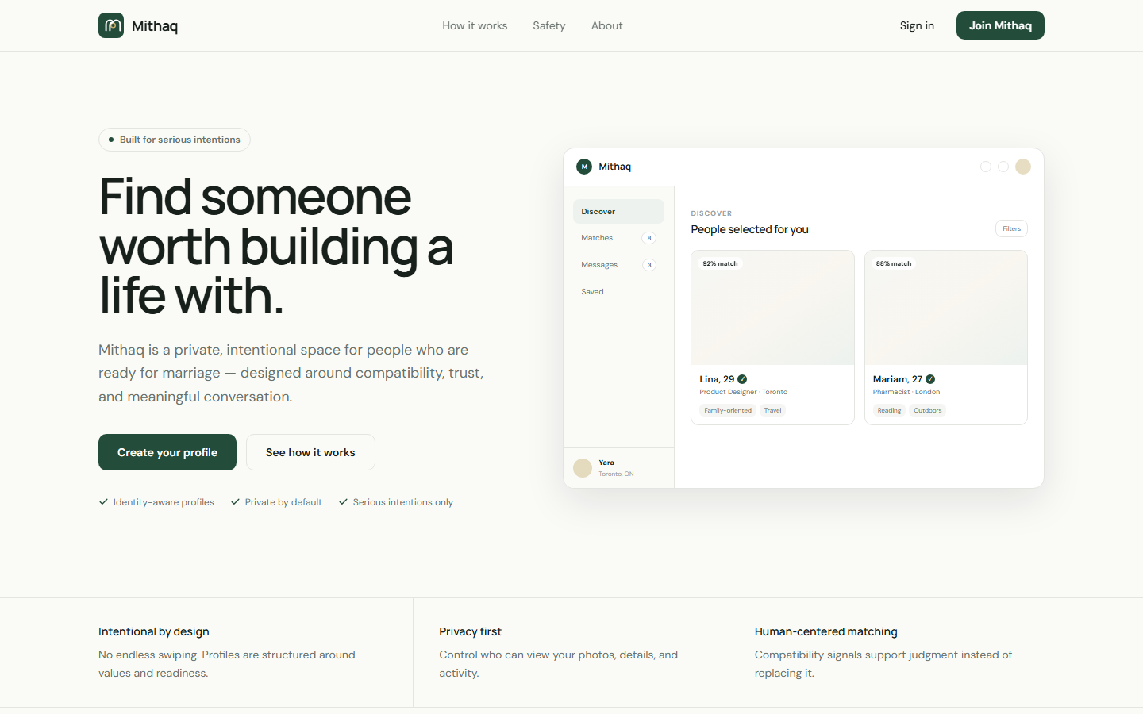This screenshot has width=1143, height=714.
Task: Click the checkmark before Private by default
Action: pyautogui.click(x=235, y=501)
